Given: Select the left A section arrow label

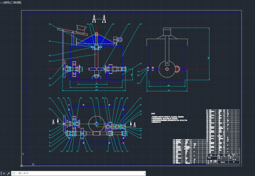Looking at the screenshot, I should [x=53, y=122].
